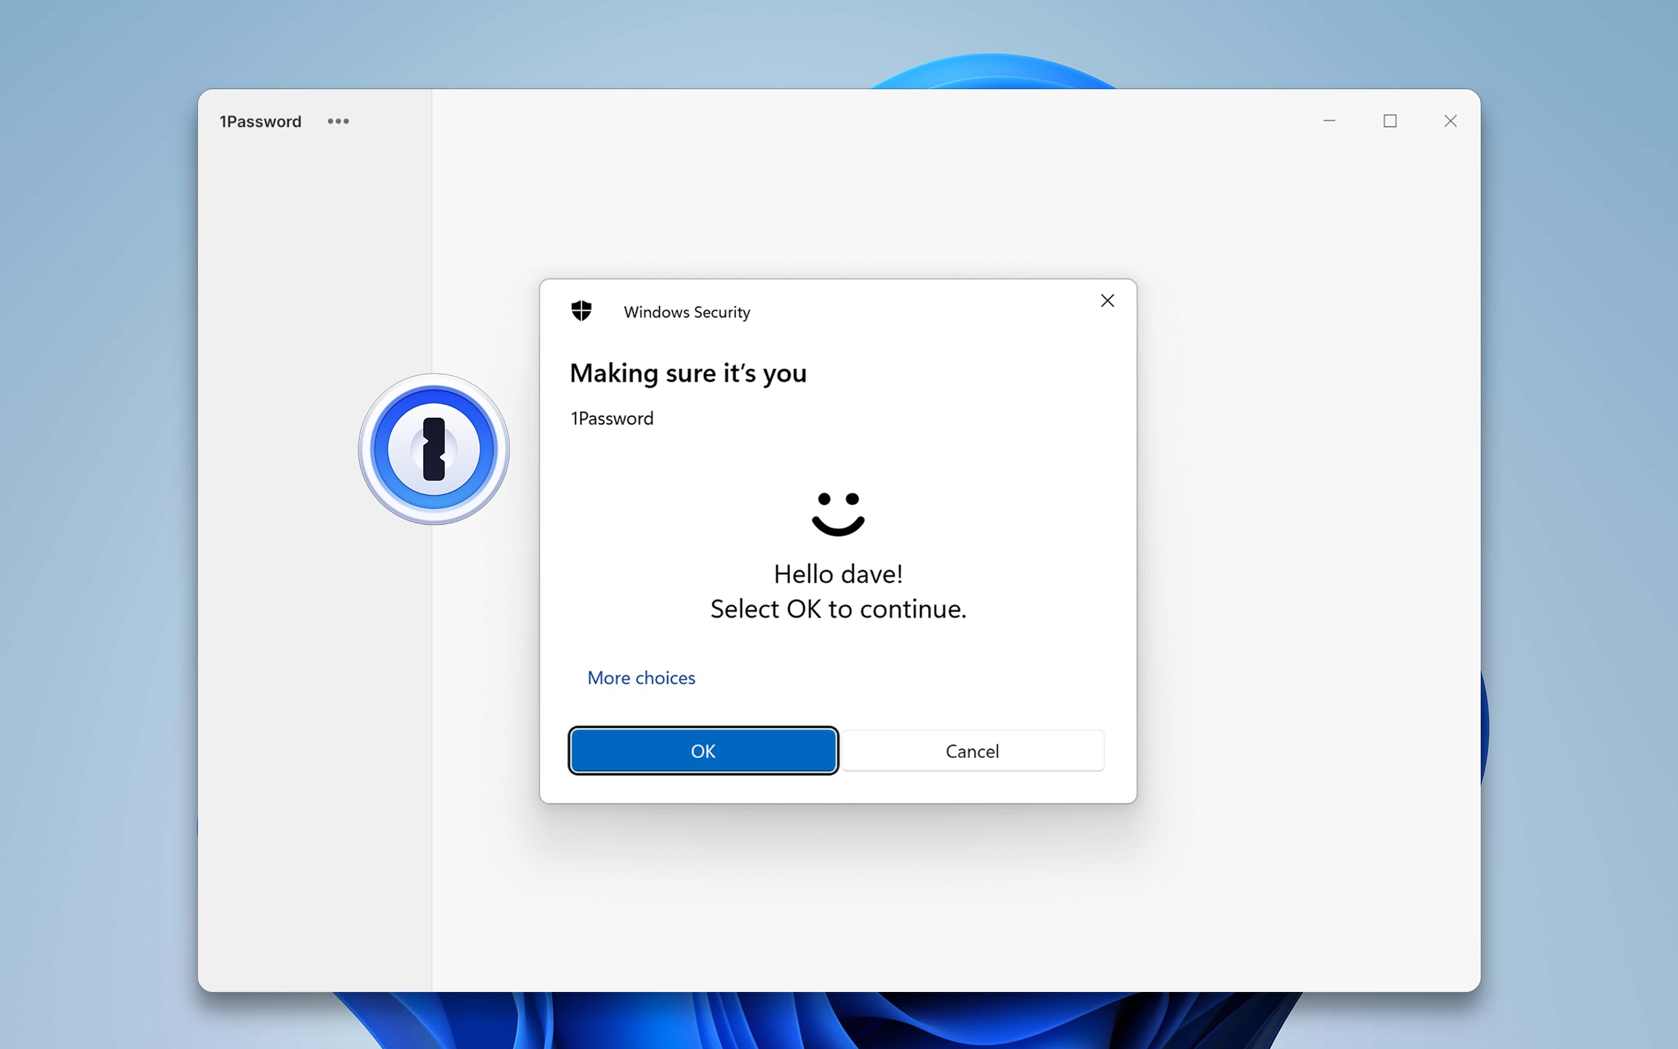Select OK to continue Windows Hello verification

pos(703,751)
